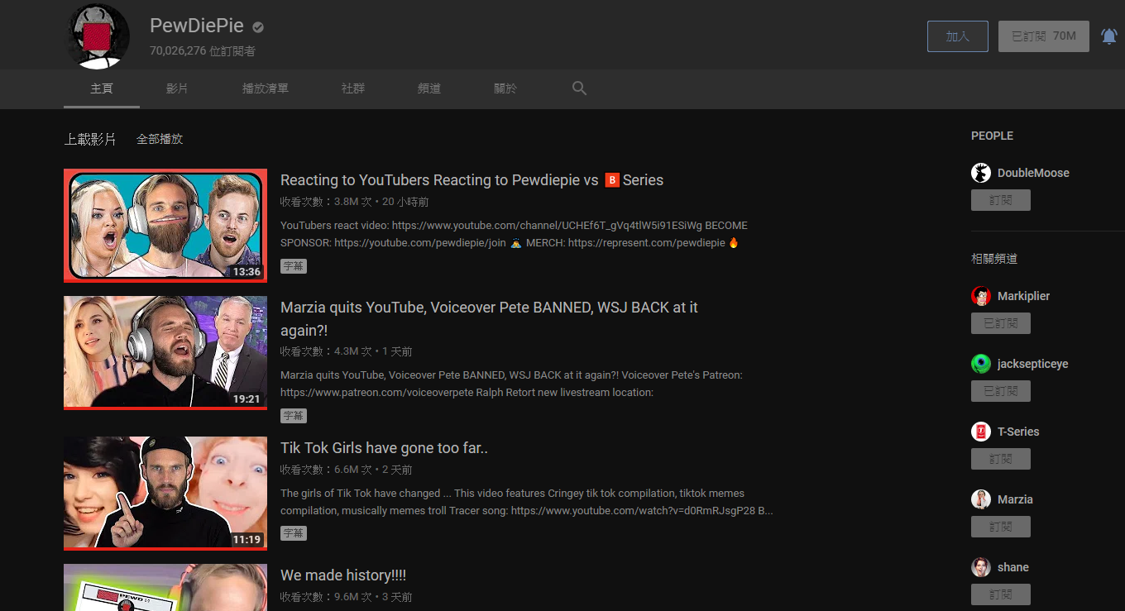The width and height of the screenshot is (1125, 611).
Task: Open title Tik Tok Girls have gone too far
Action: [x=384, y=448]
